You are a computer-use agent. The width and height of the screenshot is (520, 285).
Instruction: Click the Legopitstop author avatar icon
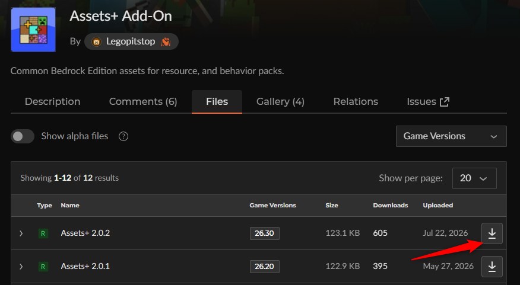[x=97, y=41]
